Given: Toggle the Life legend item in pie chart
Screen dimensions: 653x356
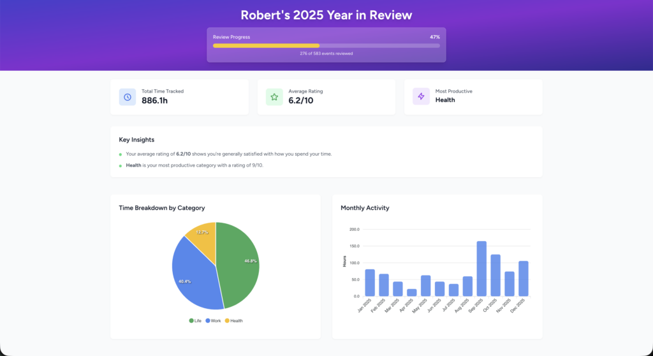Looking at the screenshot, I should [195, 320].
